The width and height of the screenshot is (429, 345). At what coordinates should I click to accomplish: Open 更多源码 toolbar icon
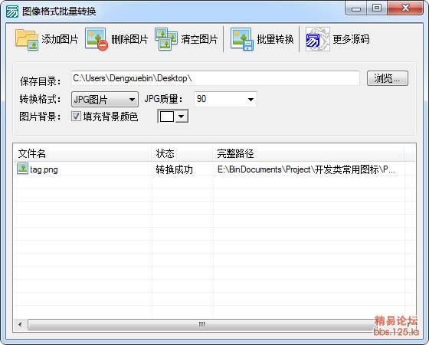coord(317,39)
